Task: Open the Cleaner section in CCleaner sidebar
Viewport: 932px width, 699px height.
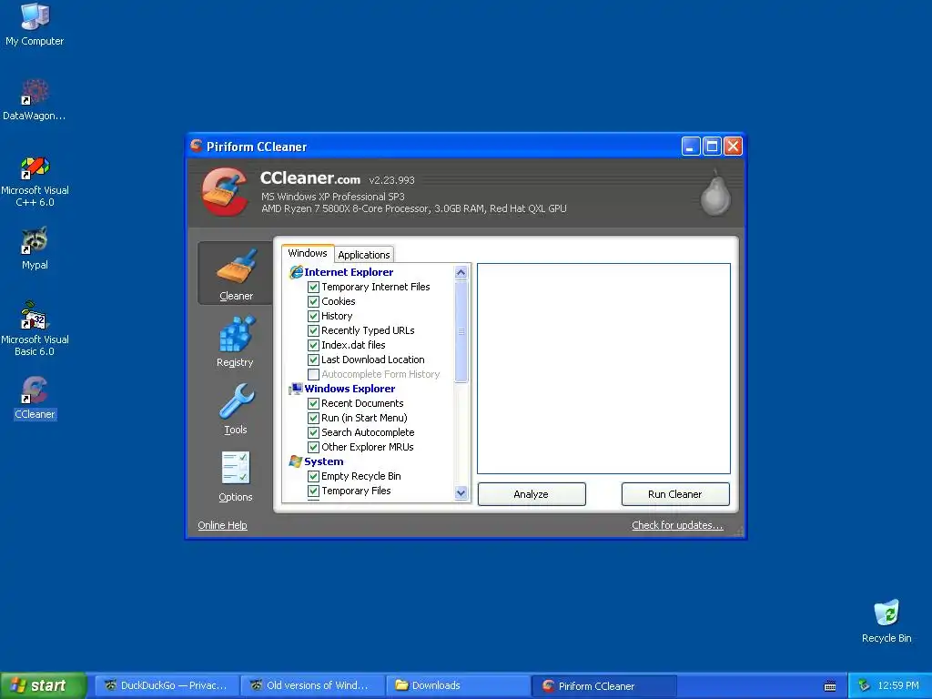Action: coord(236,273)
